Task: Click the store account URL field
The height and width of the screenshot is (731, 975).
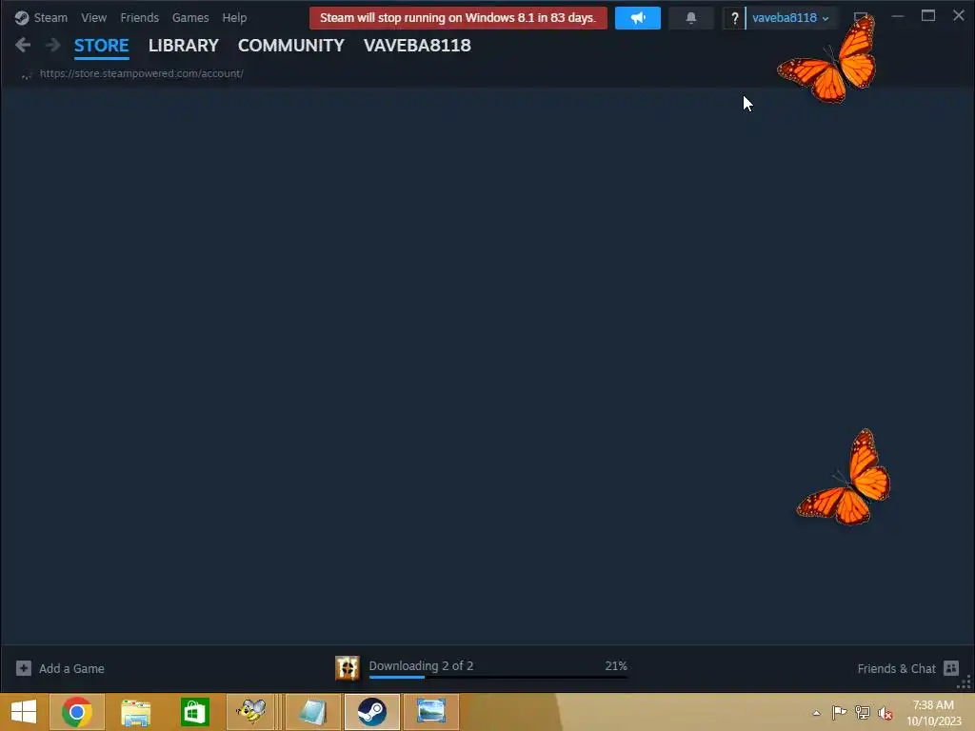Action: point(141,73)
